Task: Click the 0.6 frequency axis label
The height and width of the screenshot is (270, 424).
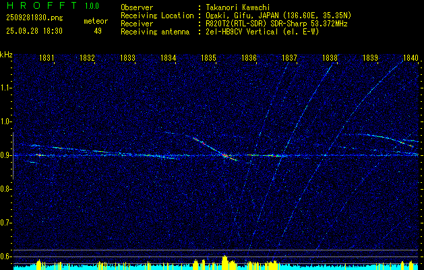Action: coord(5,256)
